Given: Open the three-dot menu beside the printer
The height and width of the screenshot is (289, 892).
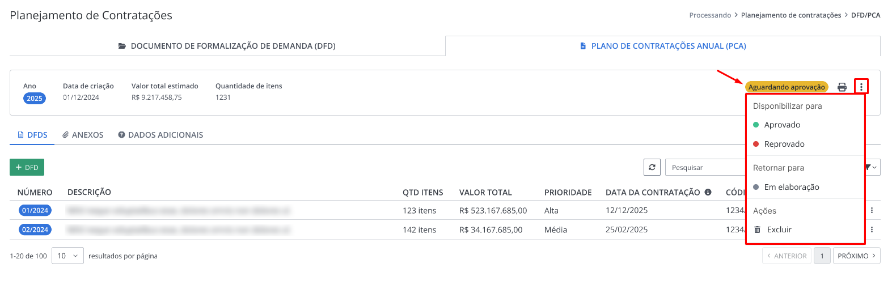Looking at the screenshot, I should click(861, 87).
